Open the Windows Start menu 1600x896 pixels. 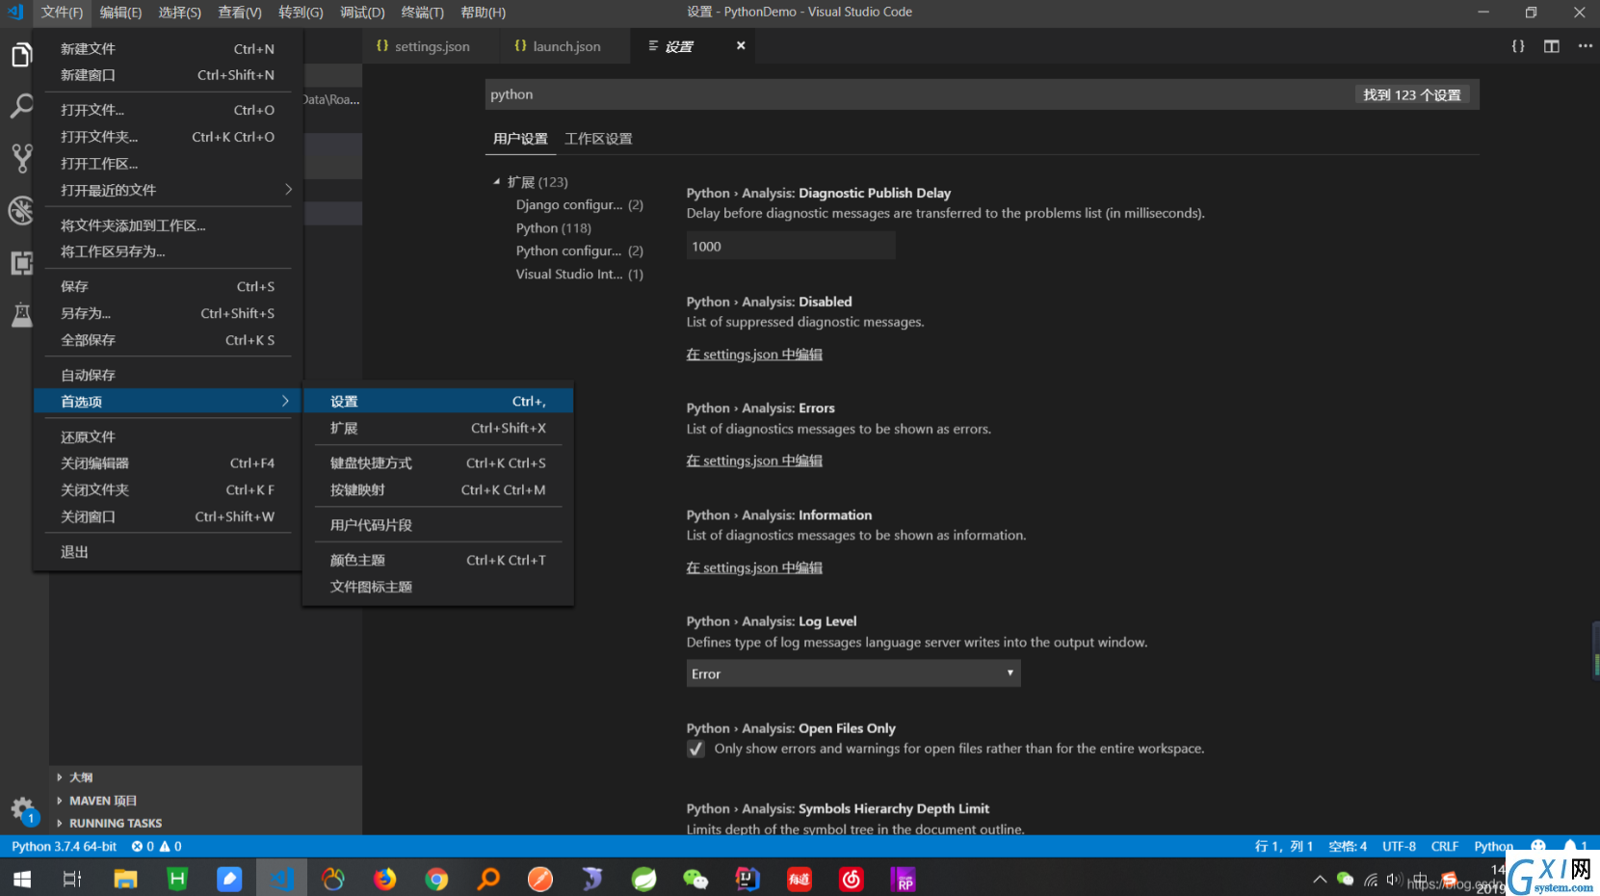(22, 879)
